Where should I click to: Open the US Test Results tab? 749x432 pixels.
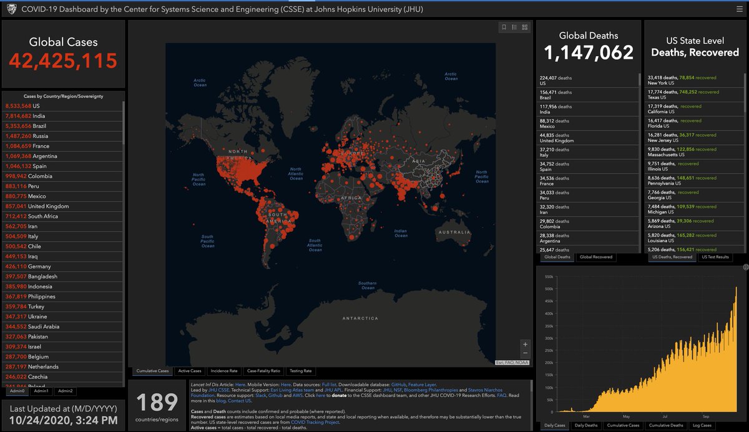tap(715, 257)
